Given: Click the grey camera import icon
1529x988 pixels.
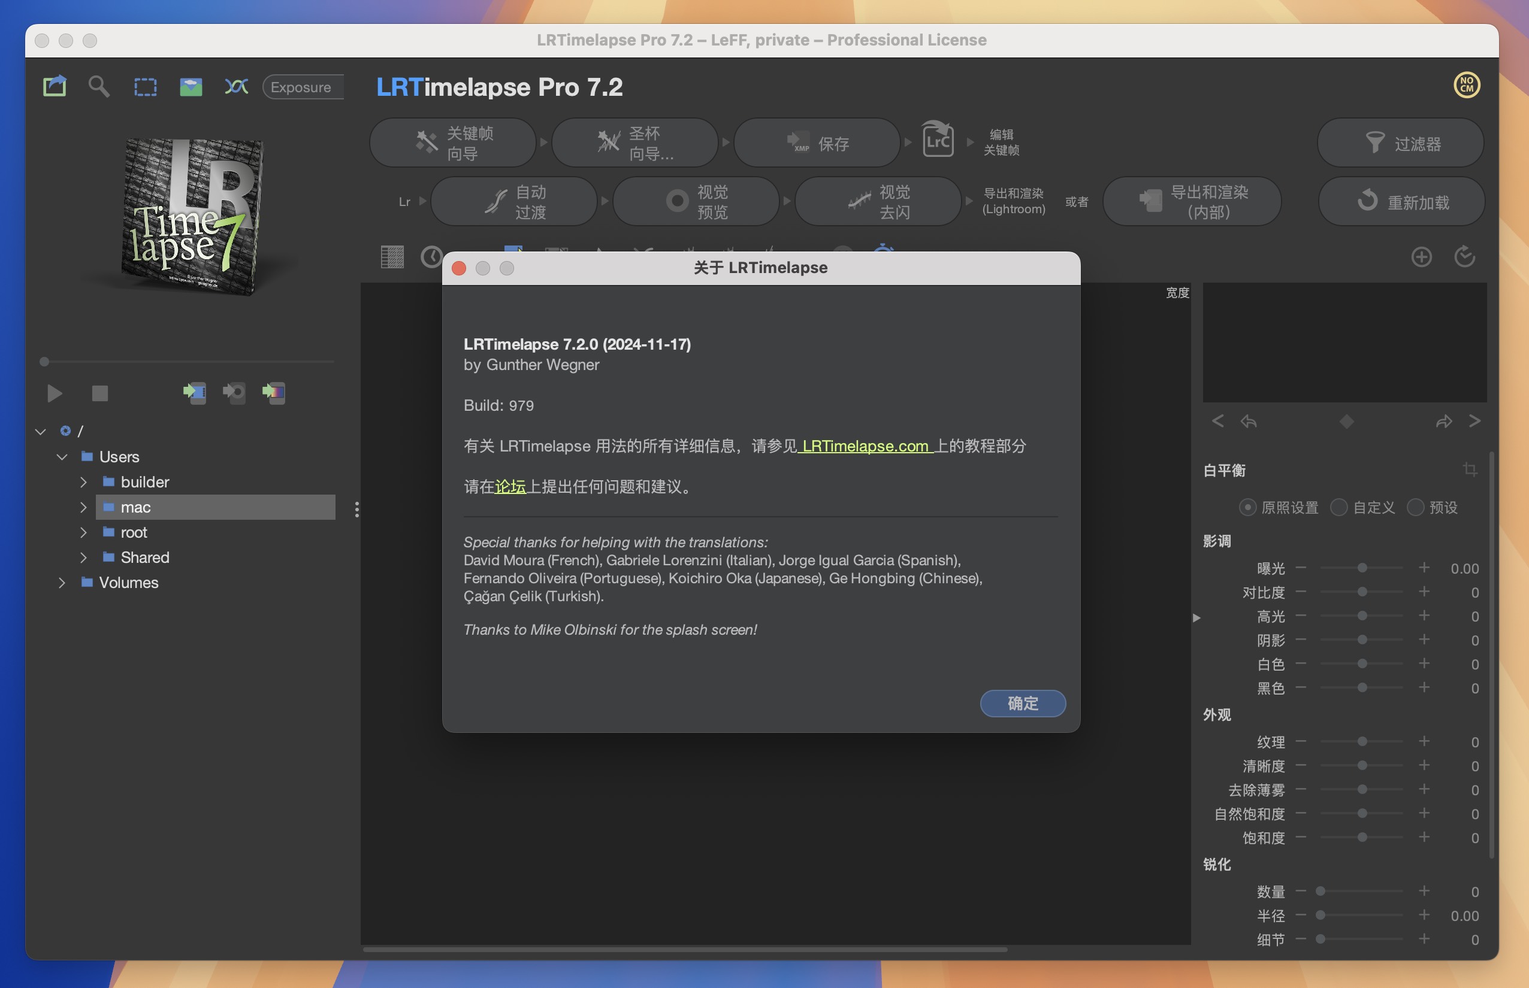Looking at the screenshot, I should coord(234,392).
